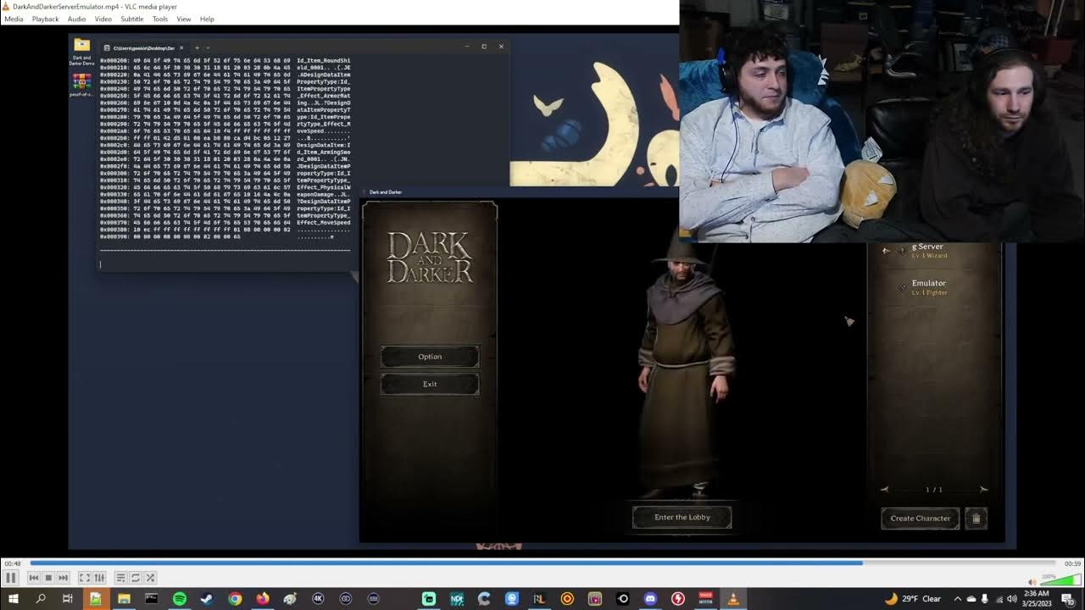Open Steam from the taskbar
The width and height of the screenshot is (1085, 610).
pyautogui.click(x=207, y=599)
